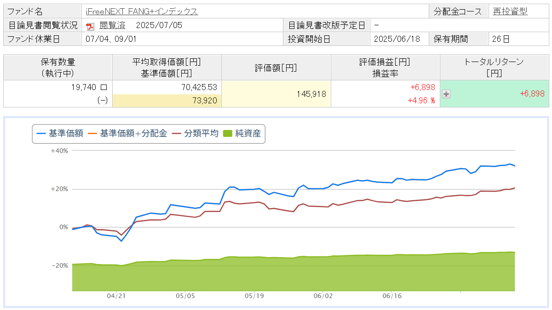Click the 分配金コース label cell
This screenshot has width=552, height=310.
click(x=458, y=12)
